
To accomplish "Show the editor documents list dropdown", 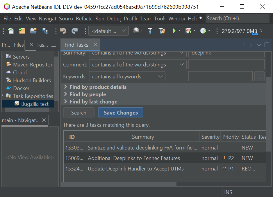I will (259, 45).
